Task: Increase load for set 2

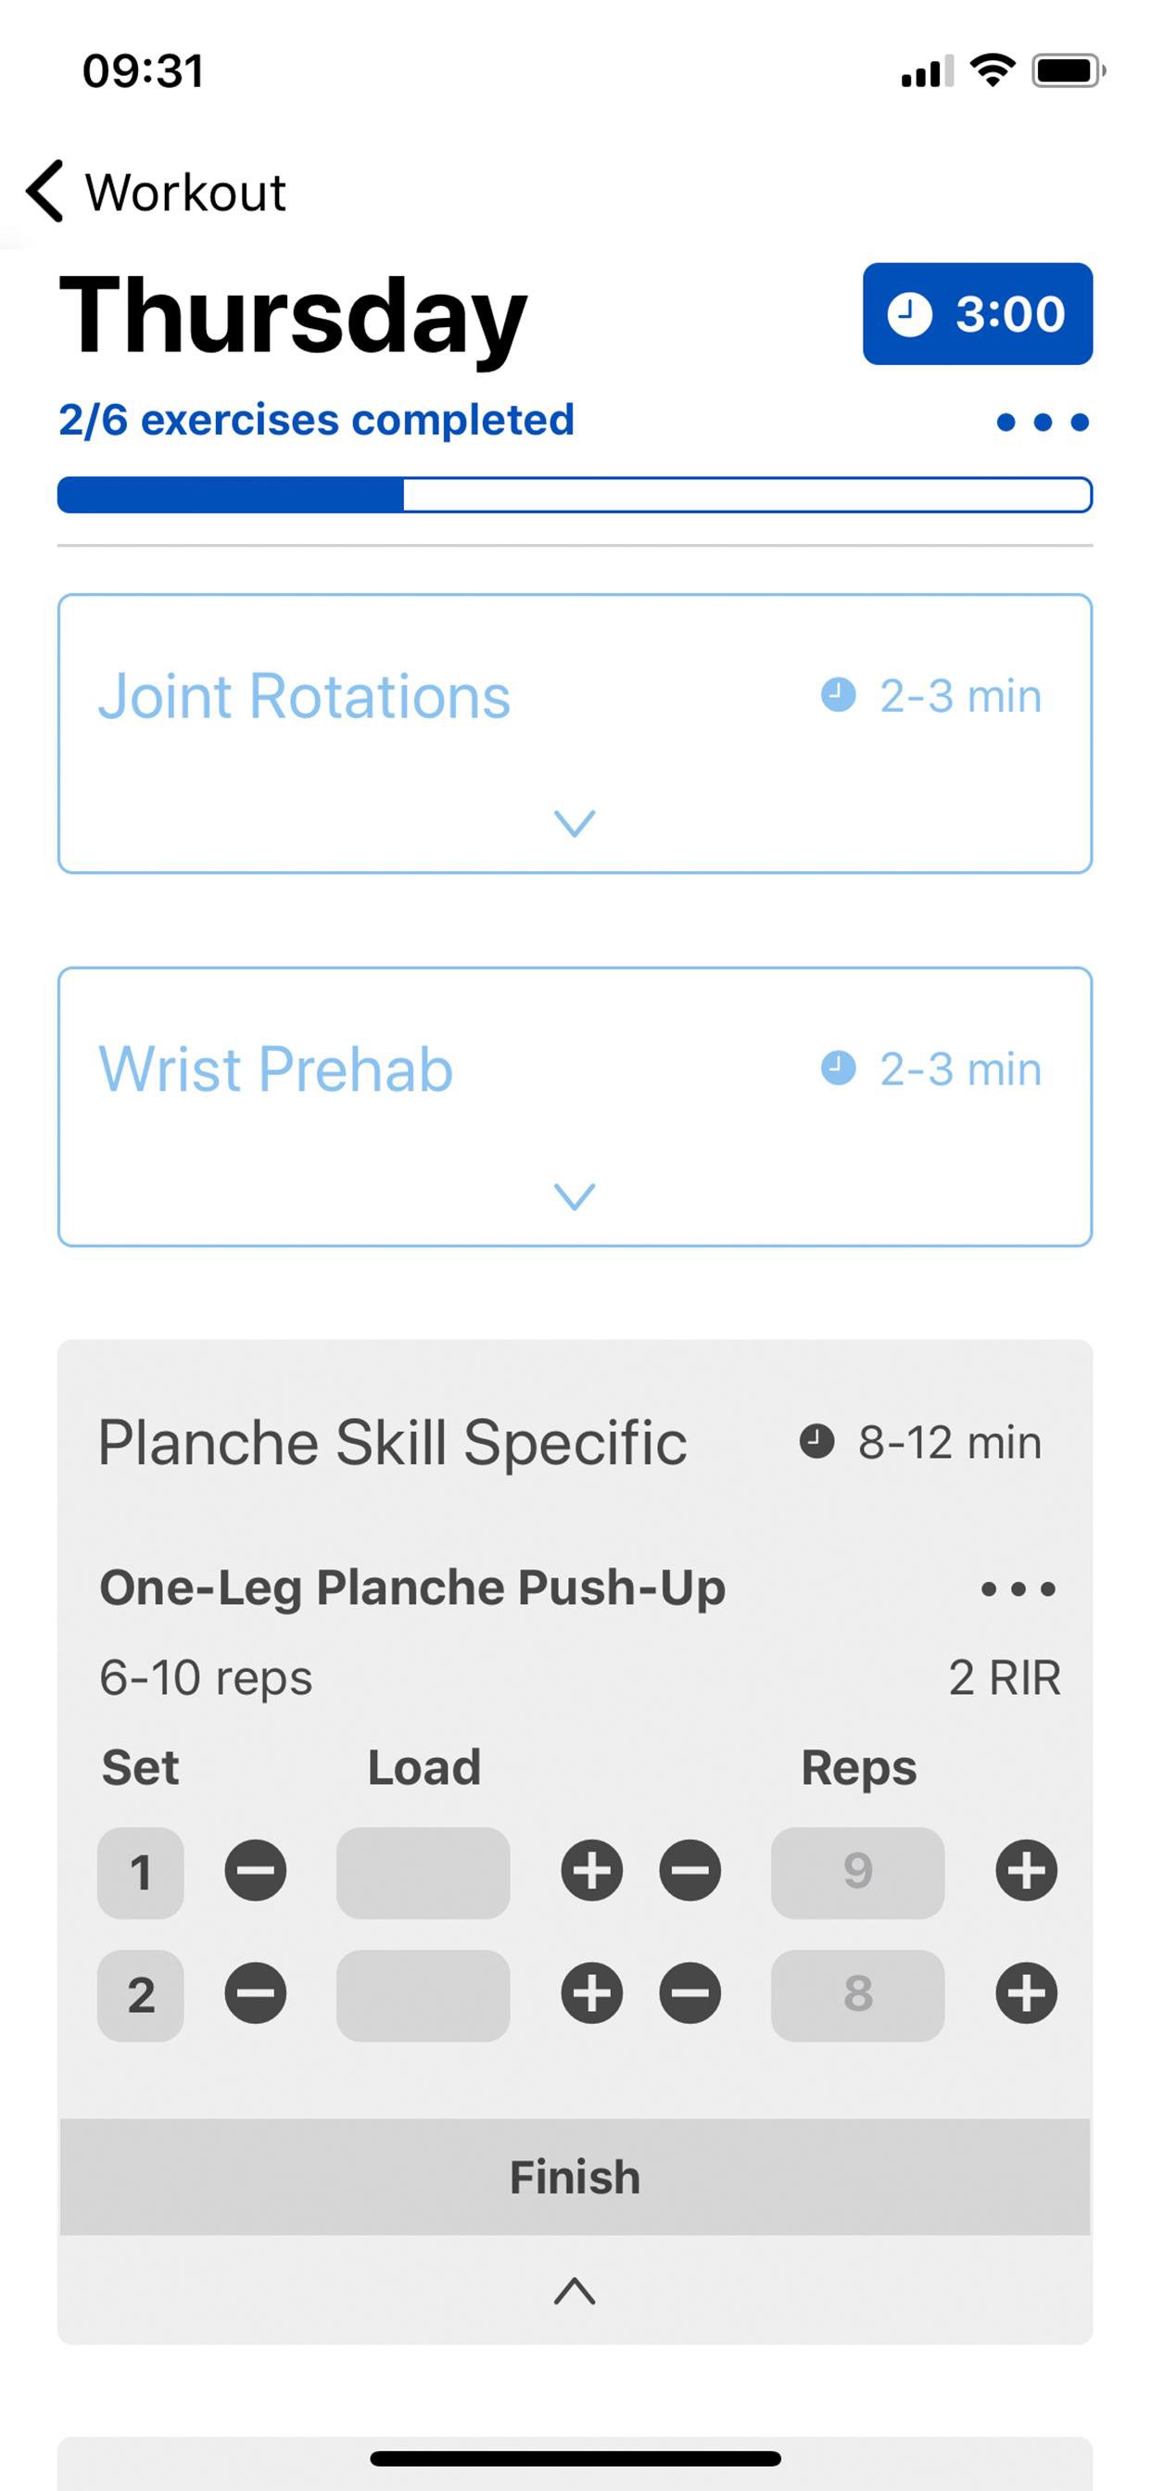Action: pyautogui.click(x=591, y=1994)
